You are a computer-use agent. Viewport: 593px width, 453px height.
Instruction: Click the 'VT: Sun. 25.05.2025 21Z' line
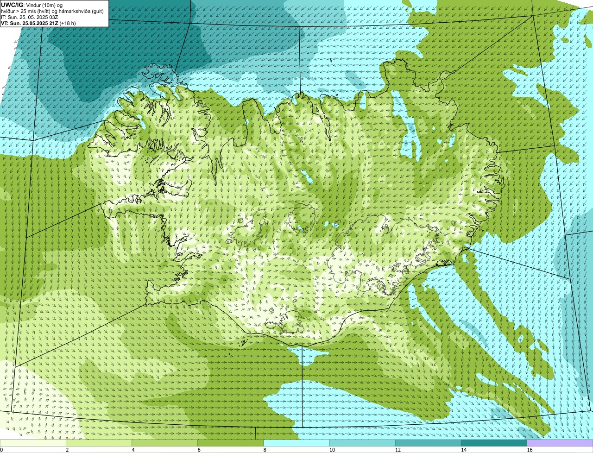[30, 23]
